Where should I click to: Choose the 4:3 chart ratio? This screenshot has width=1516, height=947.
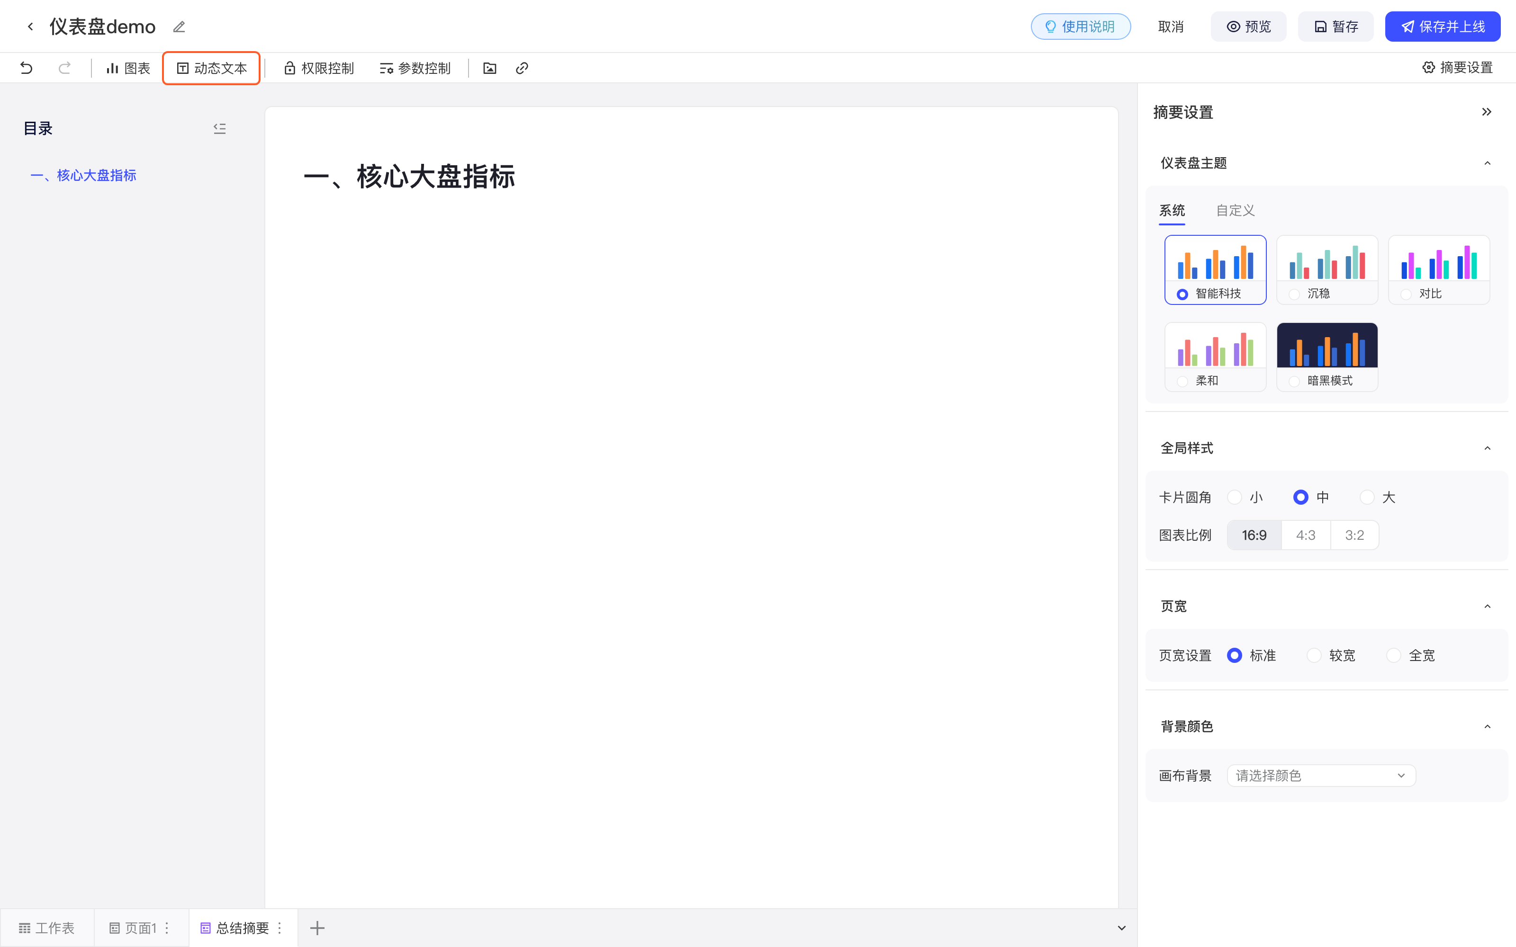tap(1306, 535)
